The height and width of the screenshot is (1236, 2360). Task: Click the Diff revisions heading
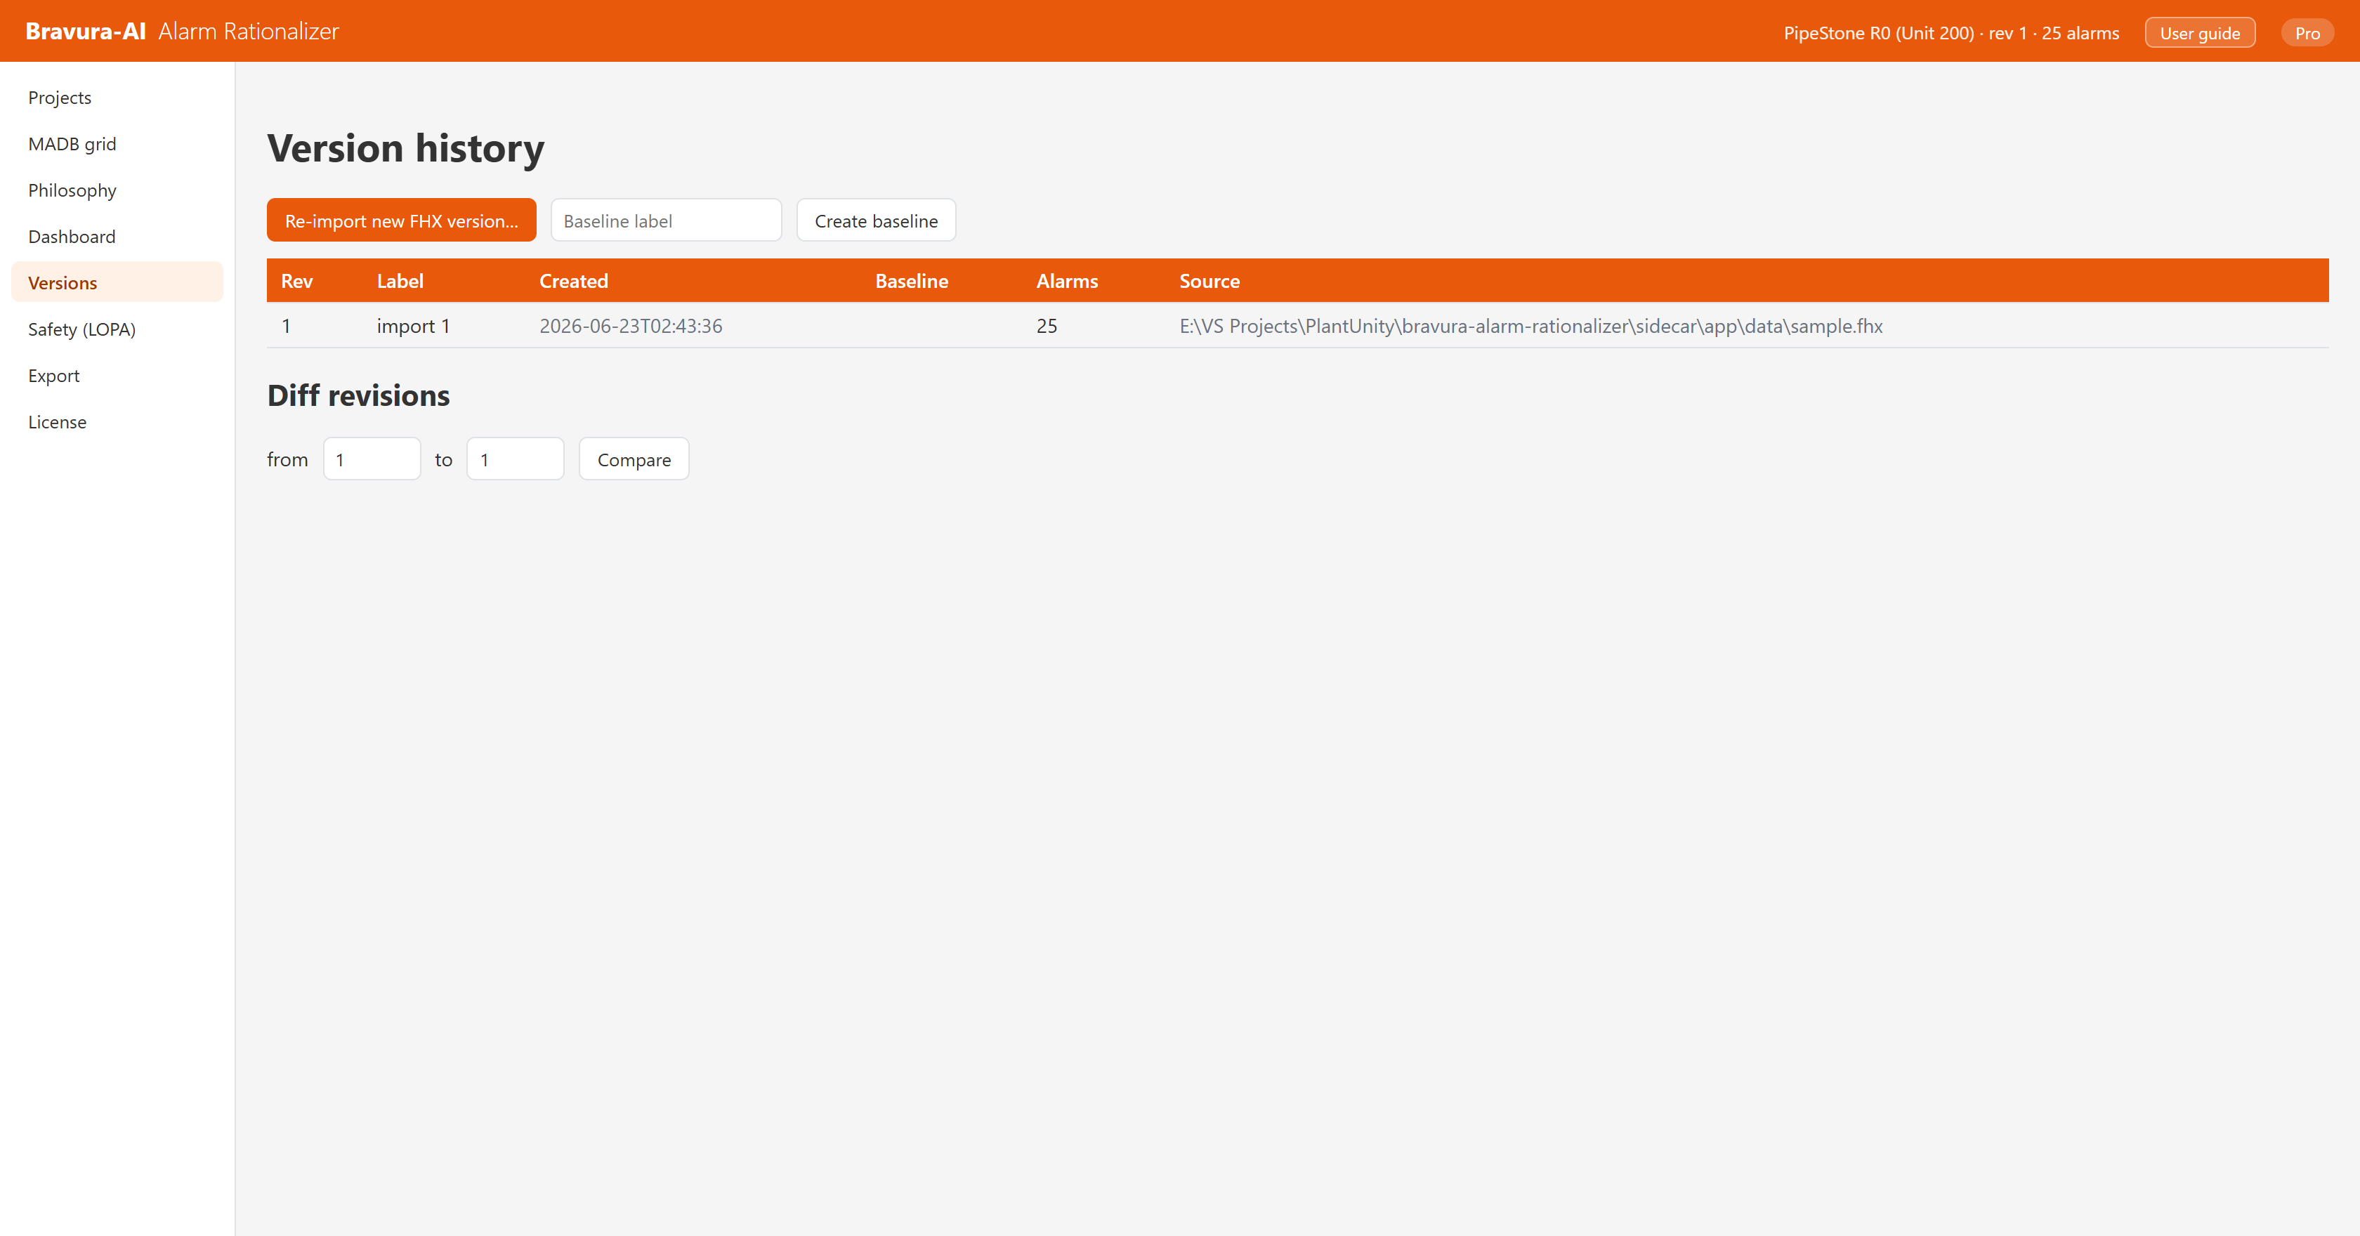pyautogui.click(x=358, y=395)
